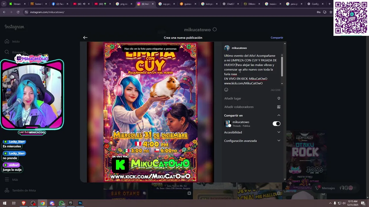Open Epic Games Launcher from the taskbar

pyautogui.click(x=71, y=203)
